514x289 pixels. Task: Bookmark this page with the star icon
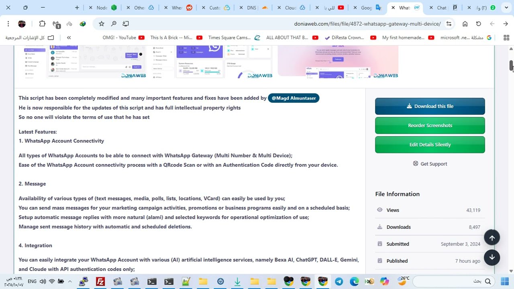click(x=102, y=24)
